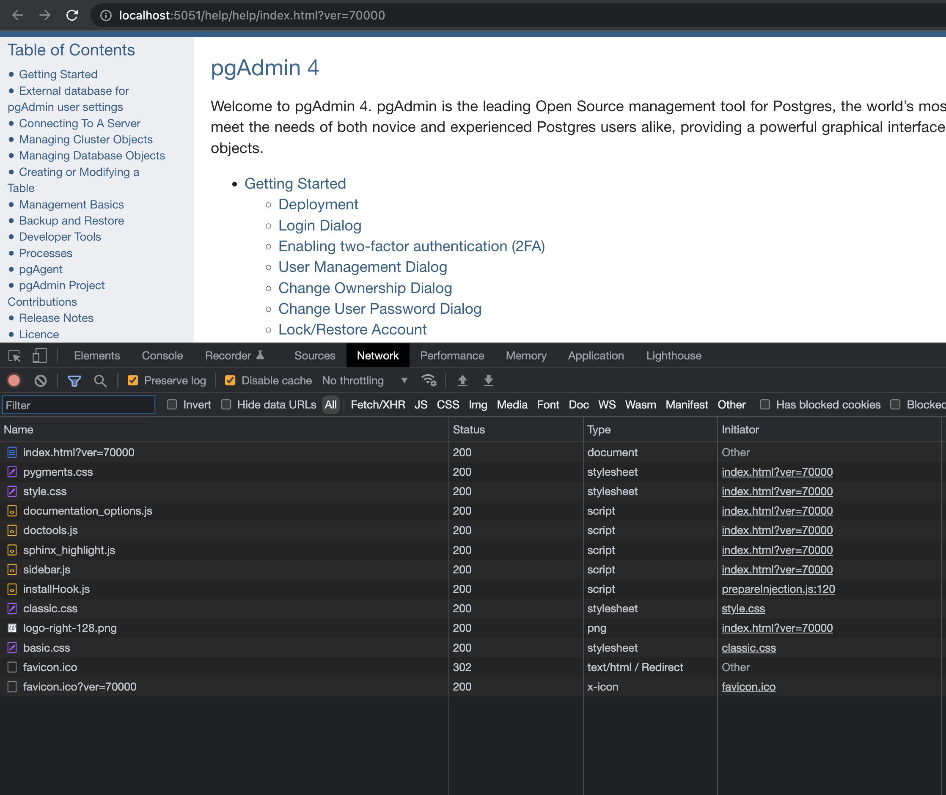The image size is (946, 795).
Task: Select Release Notes in Table of Contents
Action: [56, 318]
